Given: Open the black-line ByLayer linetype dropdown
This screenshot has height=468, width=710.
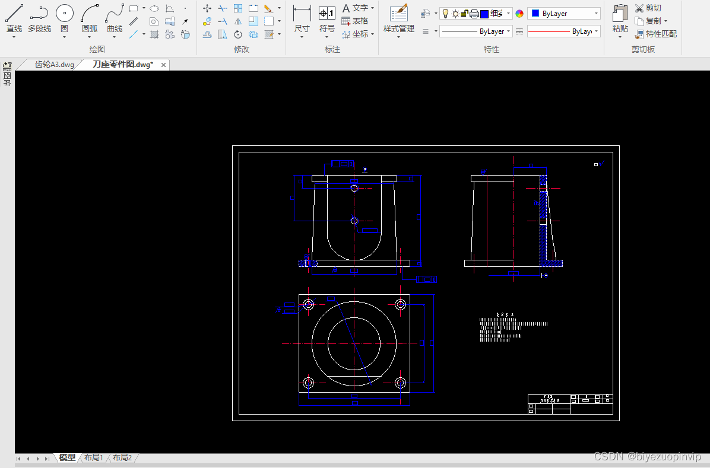Looking at the screenshot, I should pos(509,31).
